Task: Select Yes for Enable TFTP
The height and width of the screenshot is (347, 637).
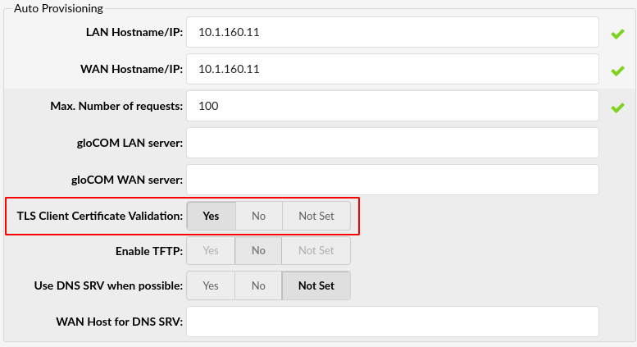Action: (212, 251)
